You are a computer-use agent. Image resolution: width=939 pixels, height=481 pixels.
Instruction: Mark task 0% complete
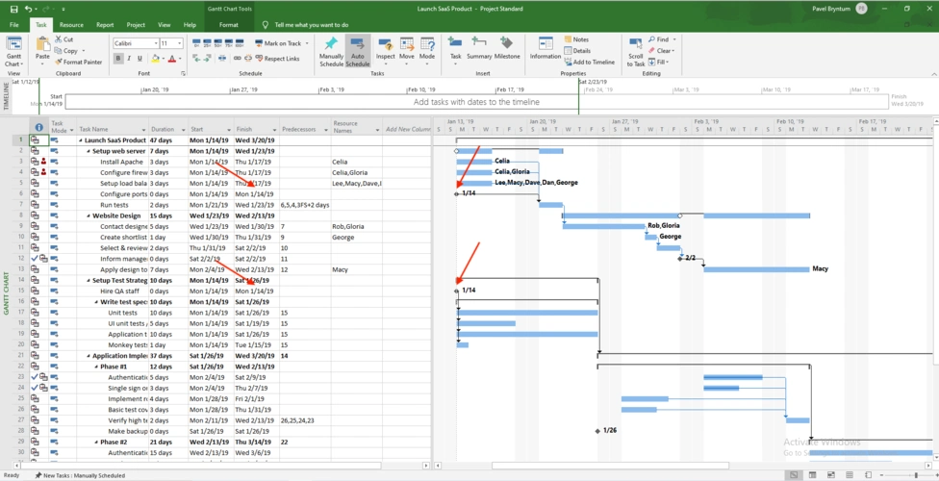196,43
